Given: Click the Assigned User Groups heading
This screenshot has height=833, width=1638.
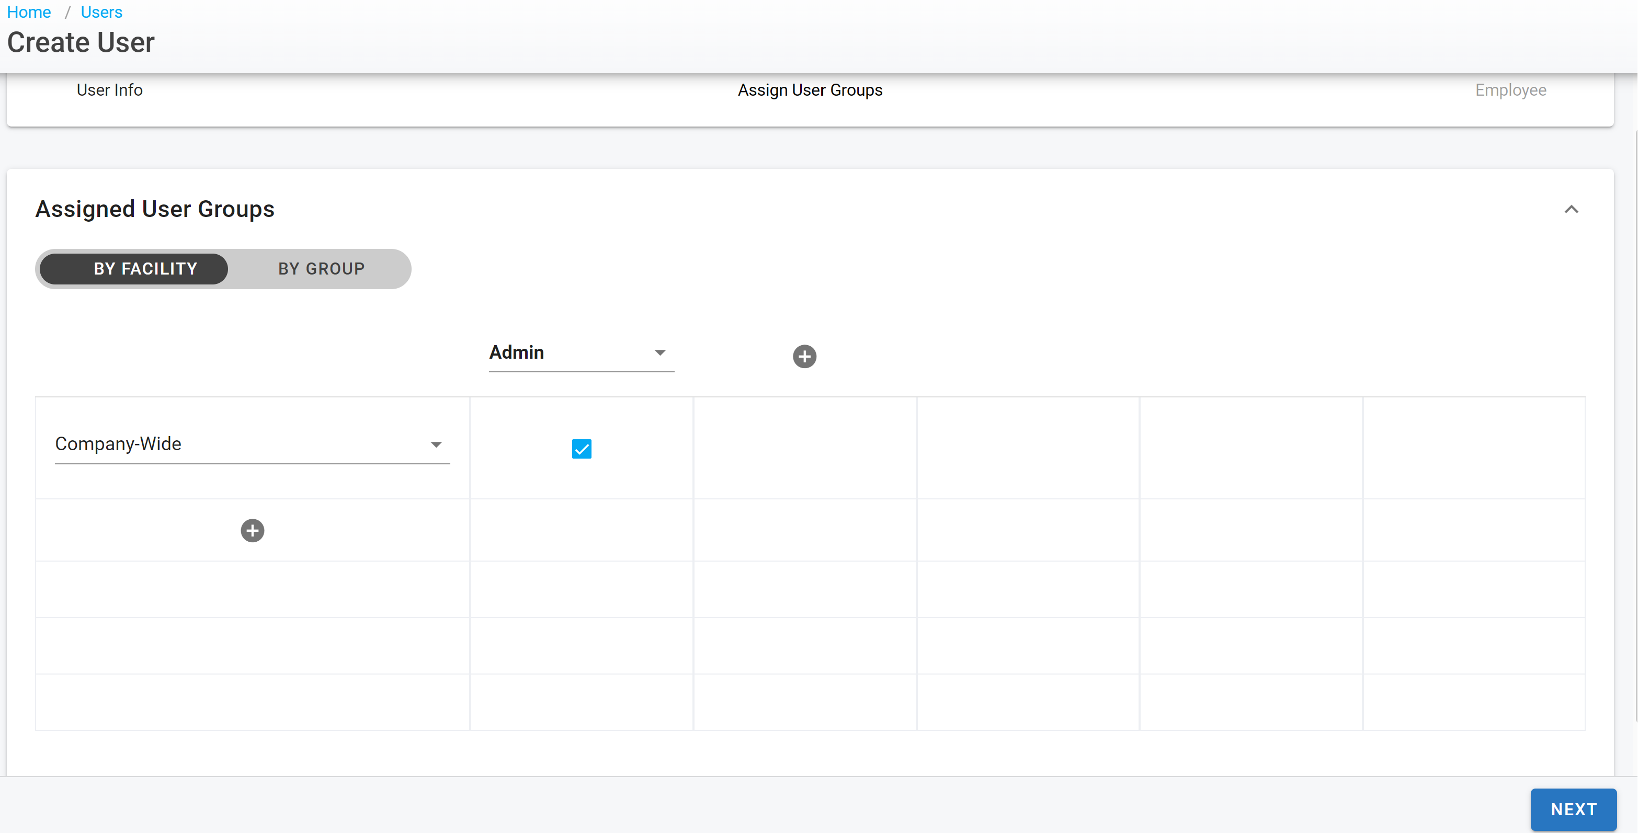Looking at the screenshot, I should pyautogui.click(x=154, y=209).
